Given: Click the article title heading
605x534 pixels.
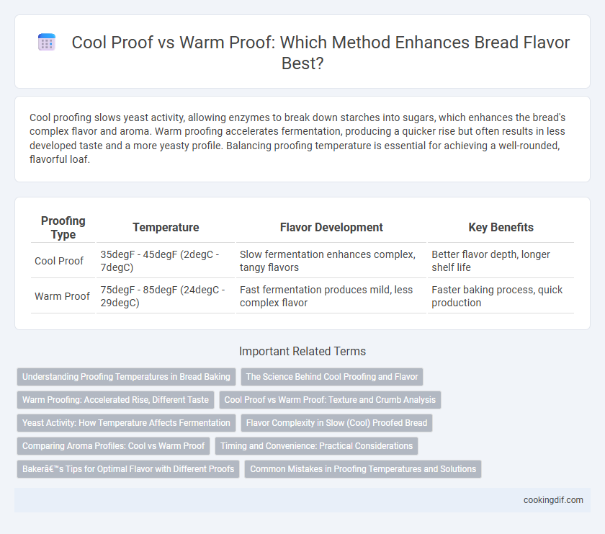Looking at the screenshot, I should click(321, 53).
